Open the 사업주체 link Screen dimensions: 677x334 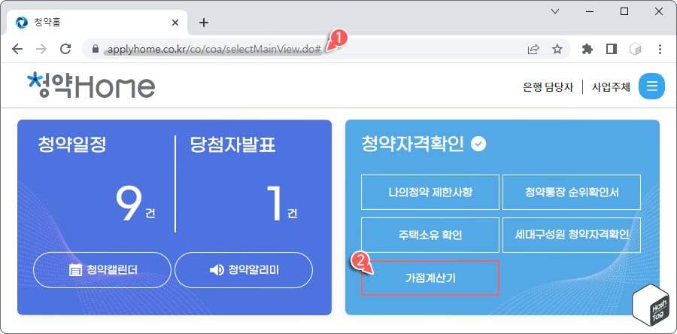point(611,87)
